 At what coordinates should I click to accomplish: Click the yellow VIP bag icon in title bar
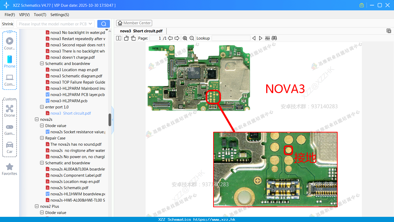tap(362, 5)
